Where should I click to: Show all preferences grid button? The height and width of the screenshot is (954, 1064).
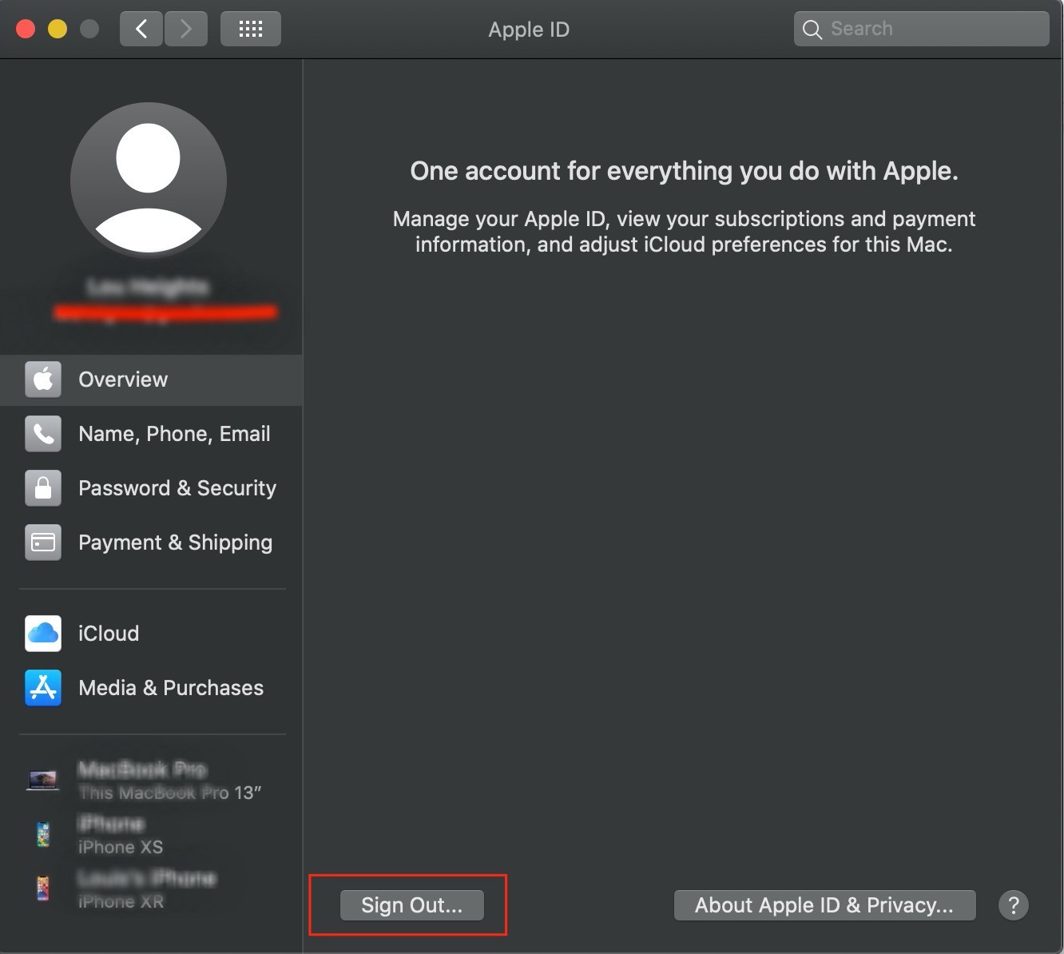click(x=251, y=29)
